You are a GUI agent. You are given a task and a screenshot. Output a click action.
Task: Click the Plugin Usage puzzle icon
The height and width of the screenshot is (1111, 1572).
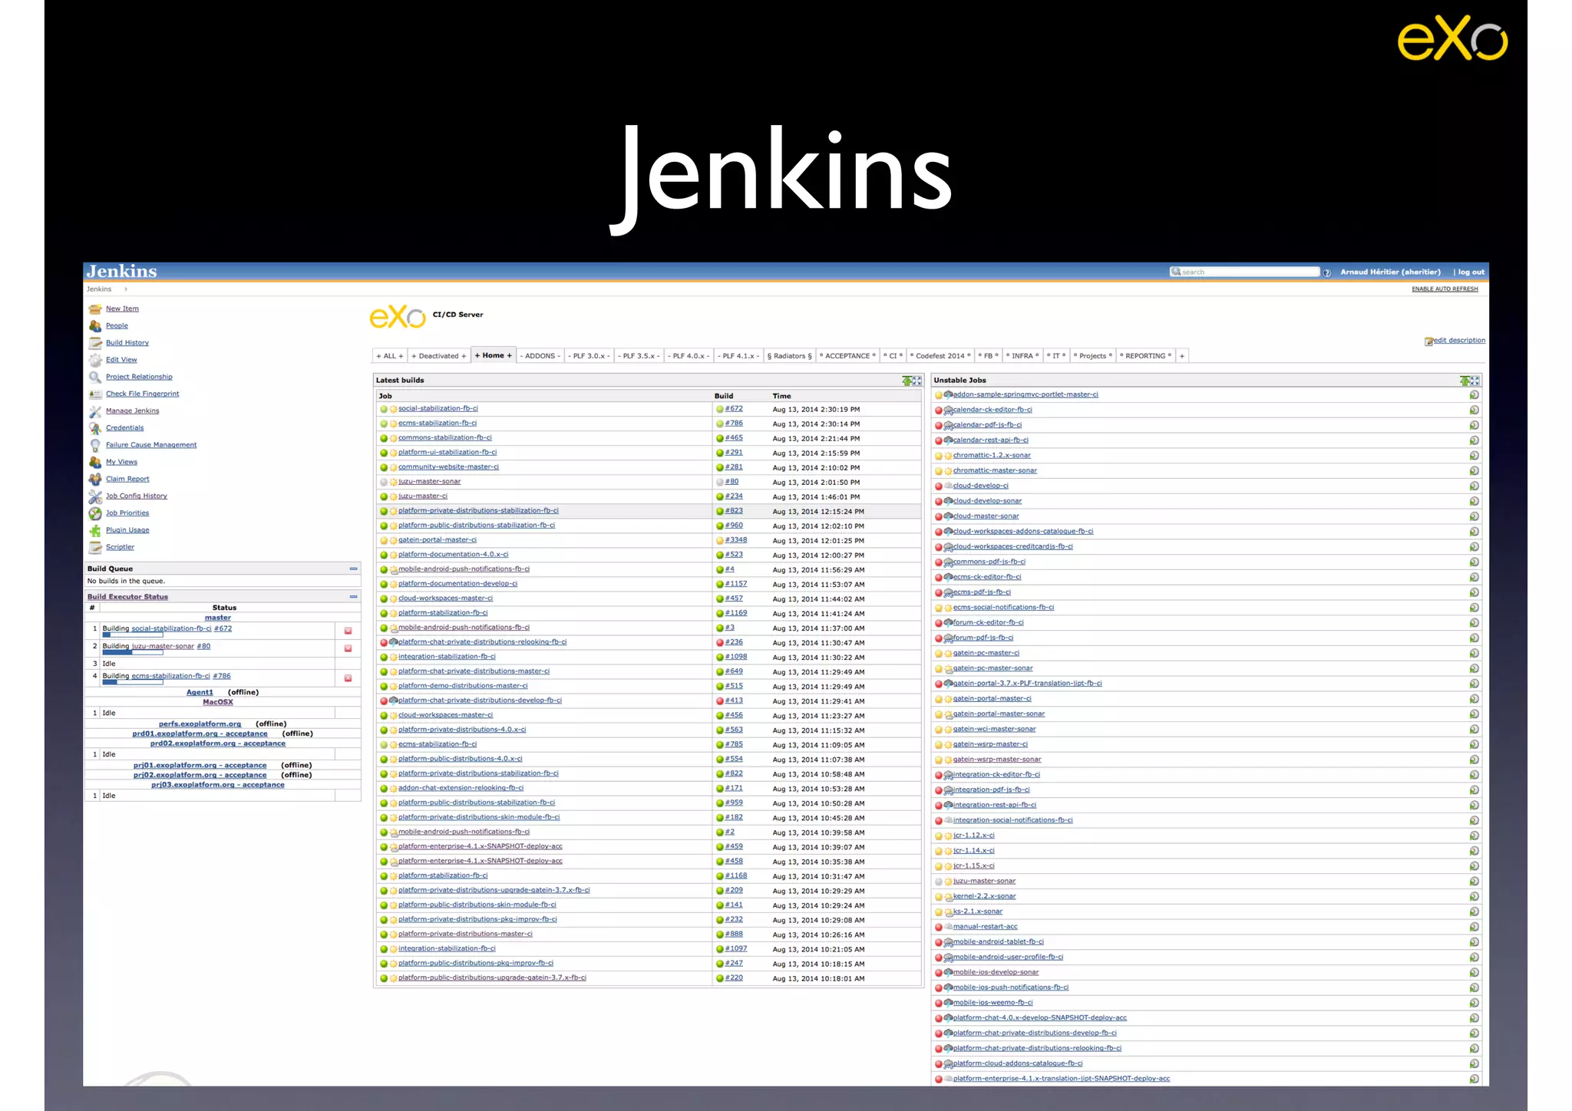pos(95,530)
